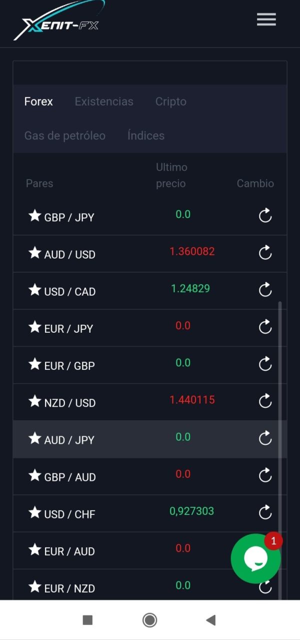Open the hamburger menu
This screenshot has width=300, height=640.
tap(266, 20)
